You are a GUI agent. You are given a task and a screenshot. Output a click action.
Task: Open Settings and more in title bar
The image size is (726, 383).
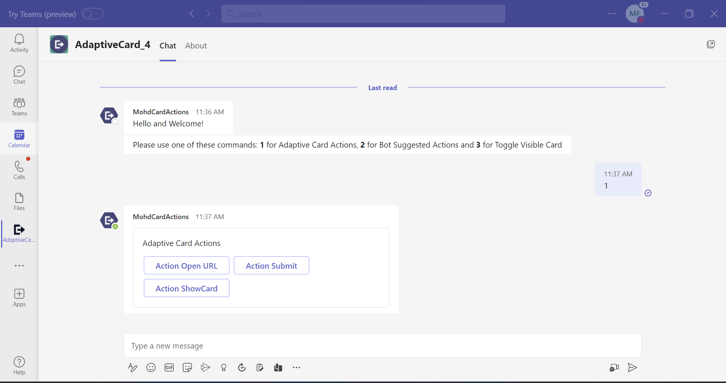pyautogui.click(x=612, y=14)
